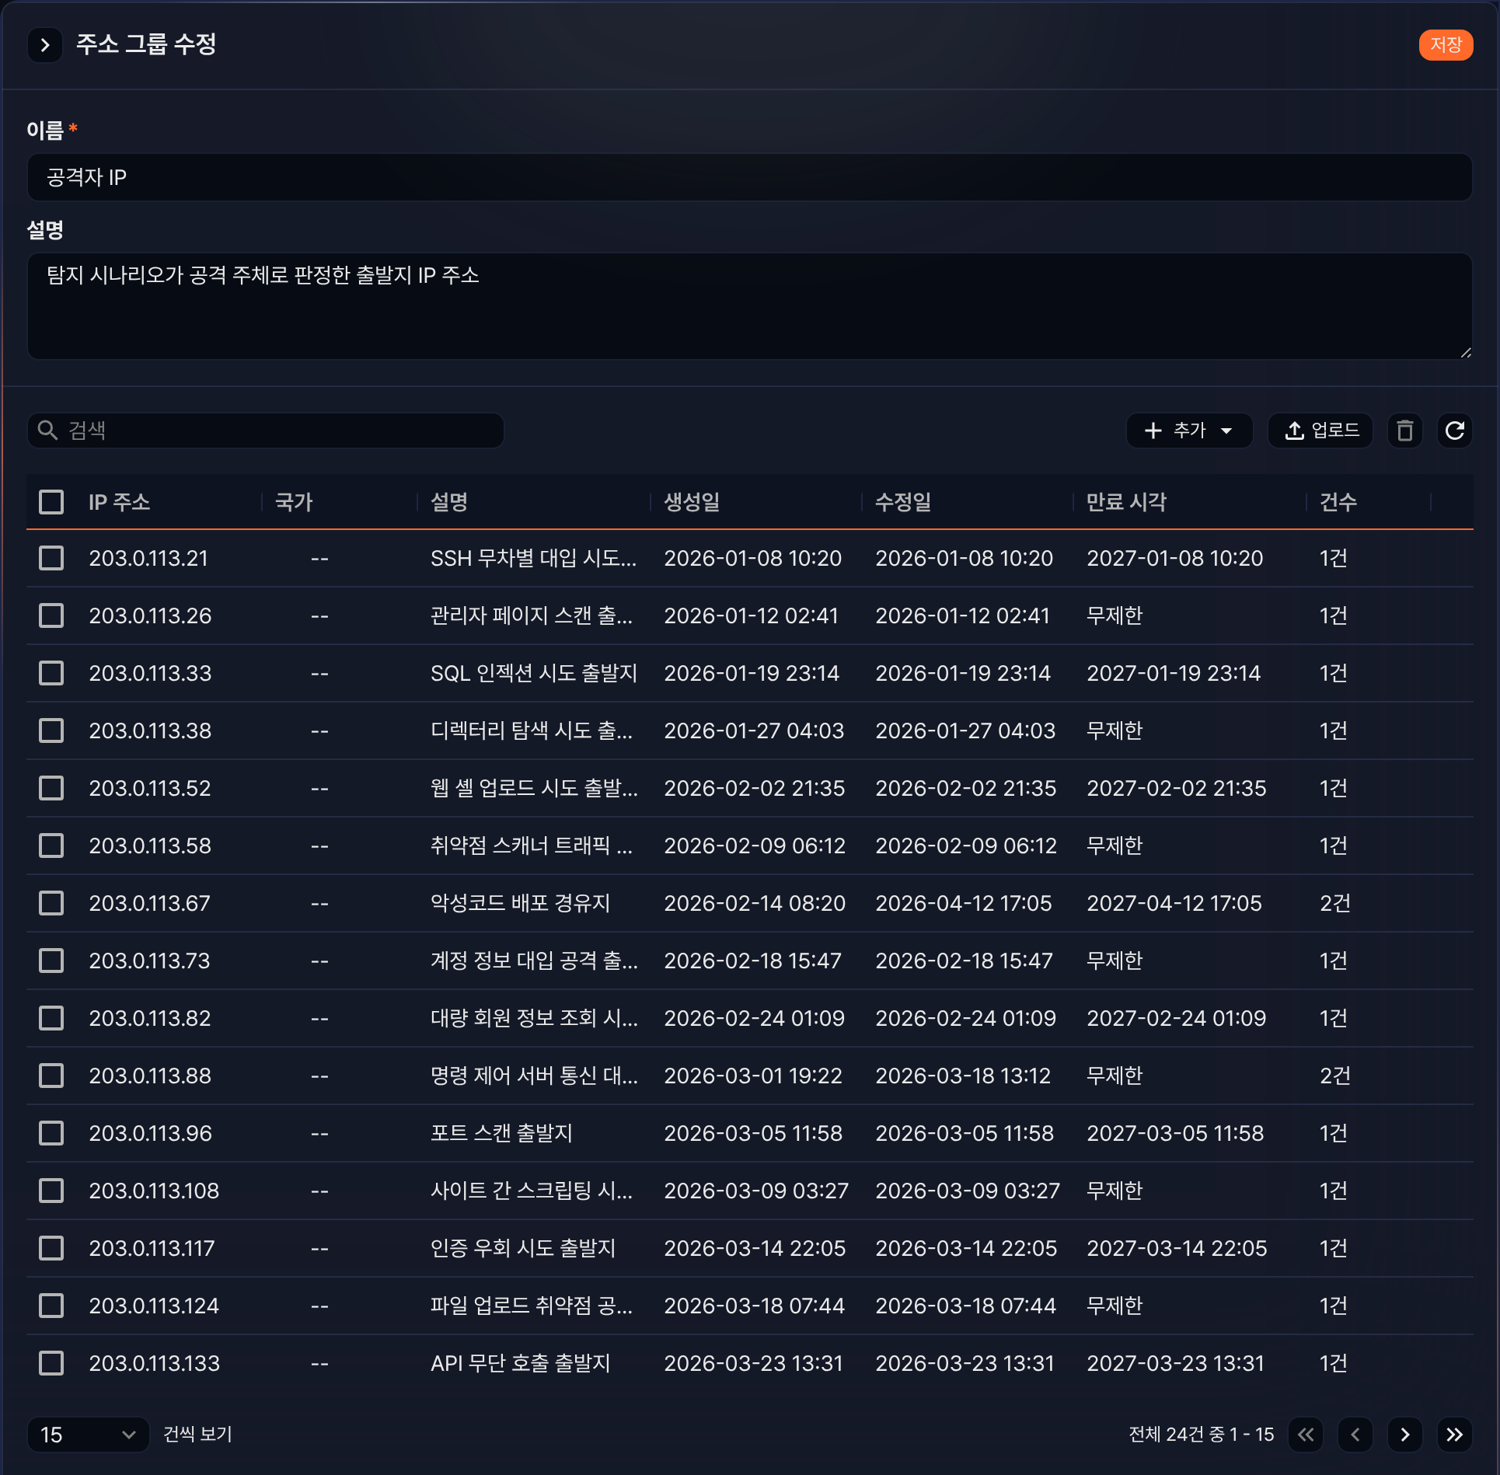Screen dimensions: 1500x1475
Task: Click the 검색 search input field
Action: (266, 431)
